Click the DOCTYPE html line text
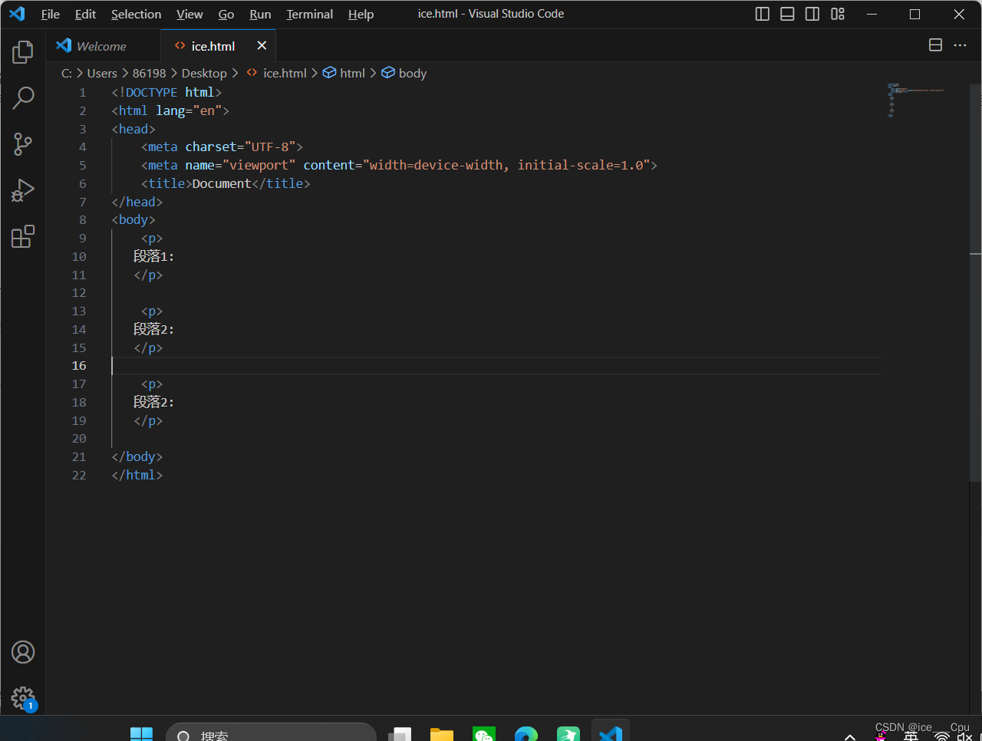The image size is (982, 741). click(x=166, y=92)
